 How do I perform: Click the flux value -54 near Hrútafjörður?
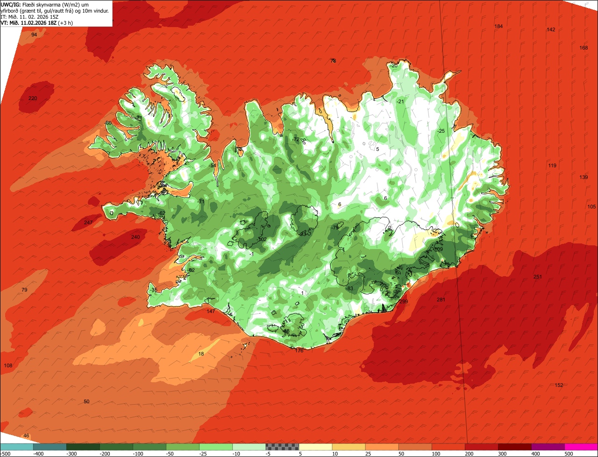[213, 165]
